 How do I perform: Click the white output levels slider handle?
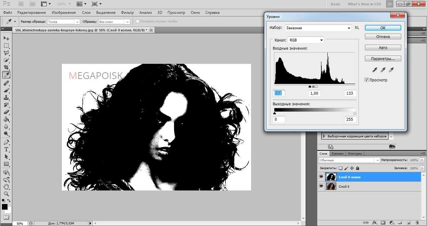(355, 113)
